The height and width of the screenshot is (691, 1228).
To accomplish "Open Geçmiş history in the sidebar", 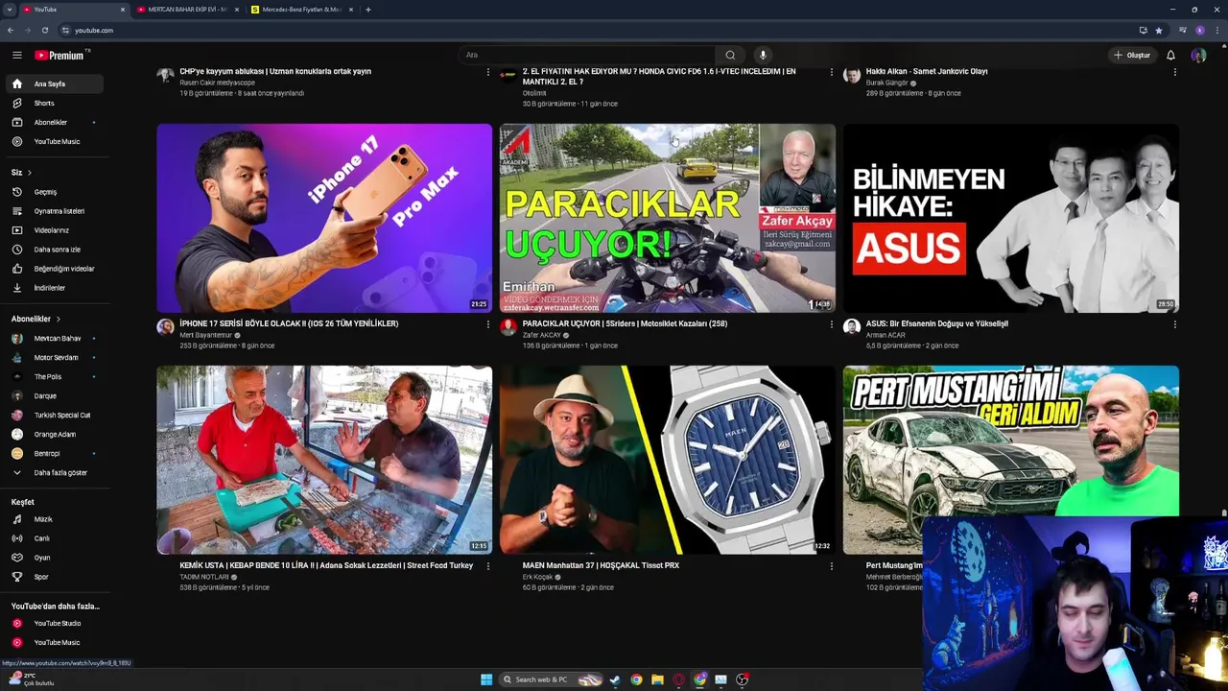I will (56, 192).
